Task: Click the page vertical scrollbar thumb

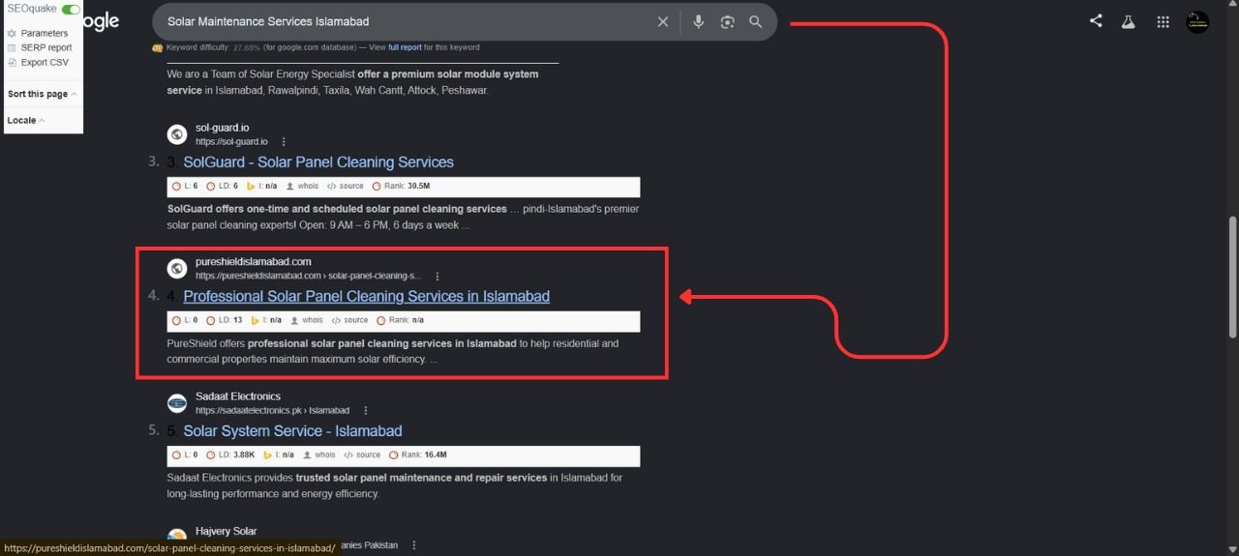Action: click(1232, 277)
